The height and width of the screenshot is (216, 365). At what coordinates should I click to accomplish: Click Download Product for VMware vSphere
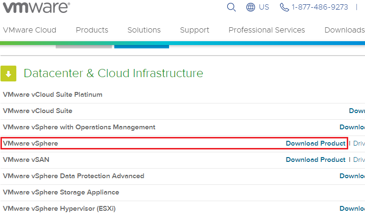pos(316,143)
